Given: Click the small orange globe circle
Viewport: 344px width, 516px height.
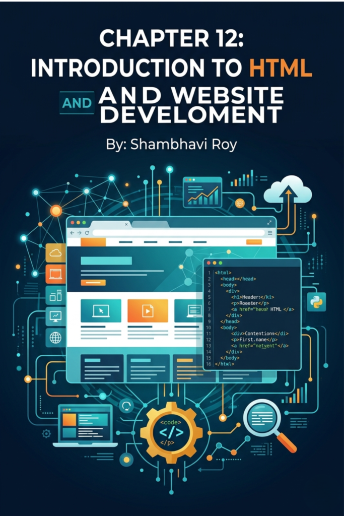Looking at the screenshot, I should tap(240, 204).
